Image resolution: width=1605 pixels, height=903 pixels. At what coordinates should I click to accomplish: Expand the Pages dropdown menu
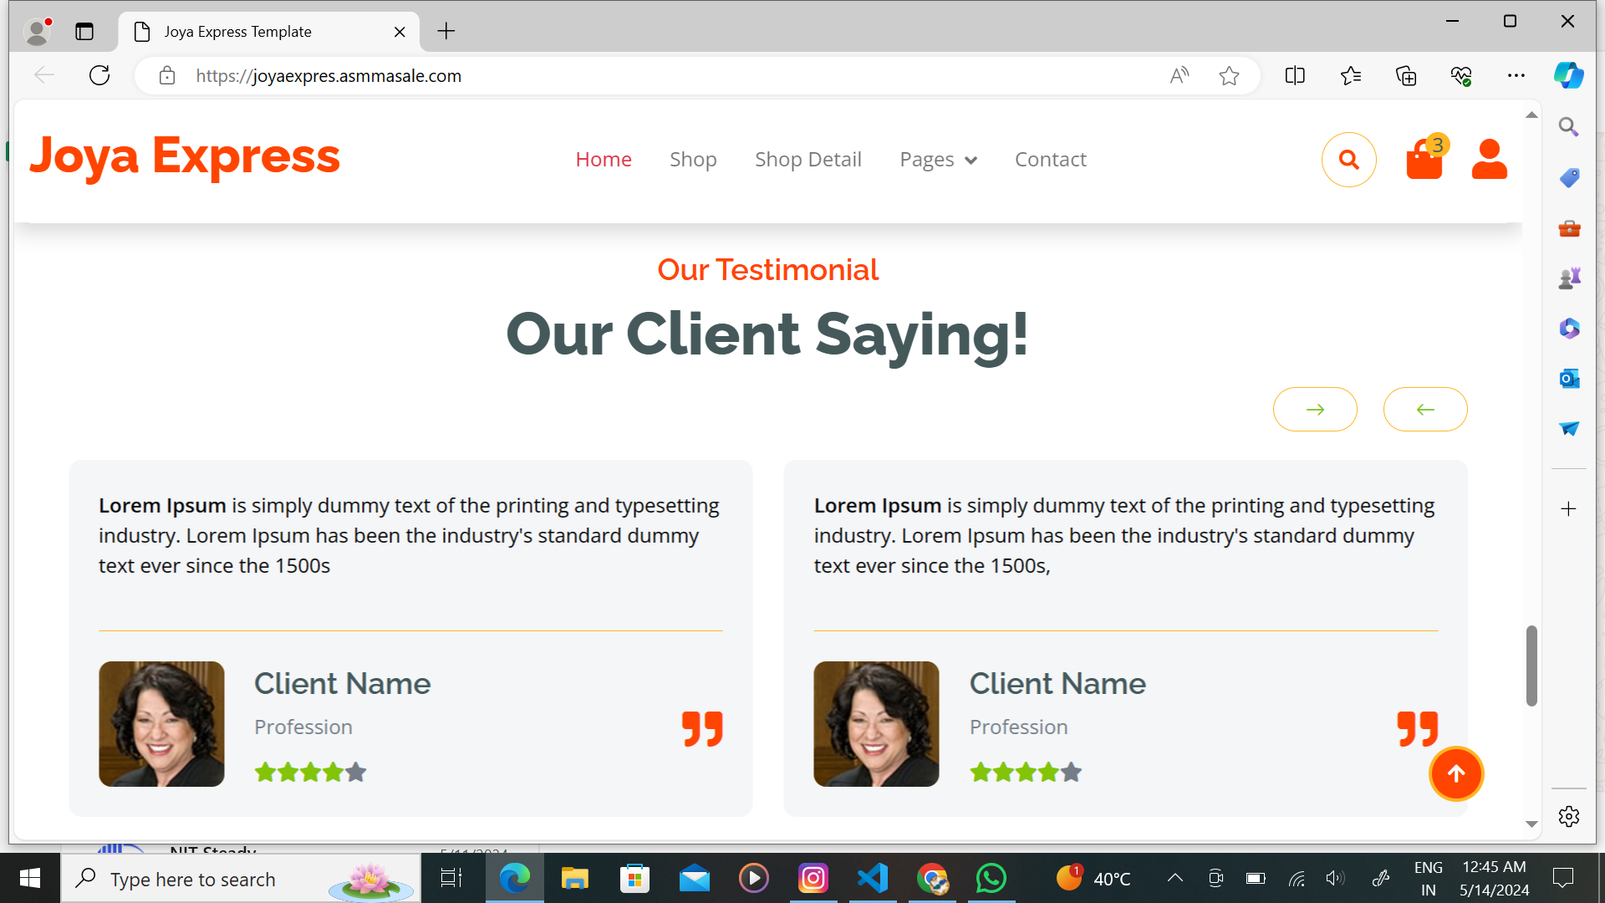pos(938,160)
